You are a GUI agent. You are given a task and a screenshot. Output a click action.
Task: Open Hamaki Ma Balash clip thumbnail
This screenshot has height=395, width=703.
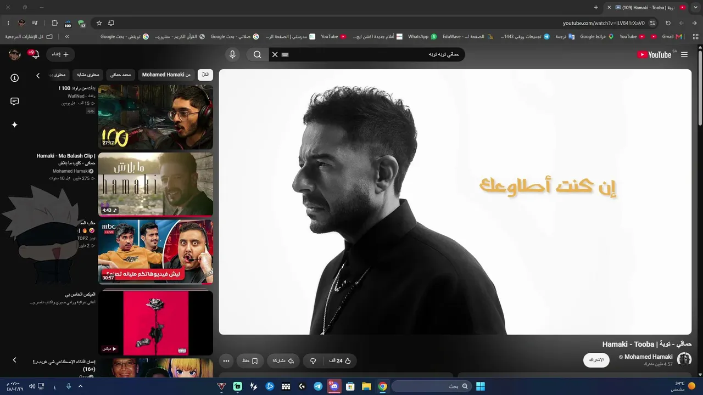click(x=155, y=184)
